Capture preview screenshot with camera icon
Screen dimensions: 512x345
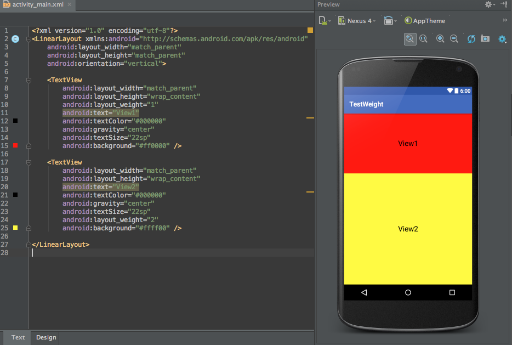[x=485, y=39]
